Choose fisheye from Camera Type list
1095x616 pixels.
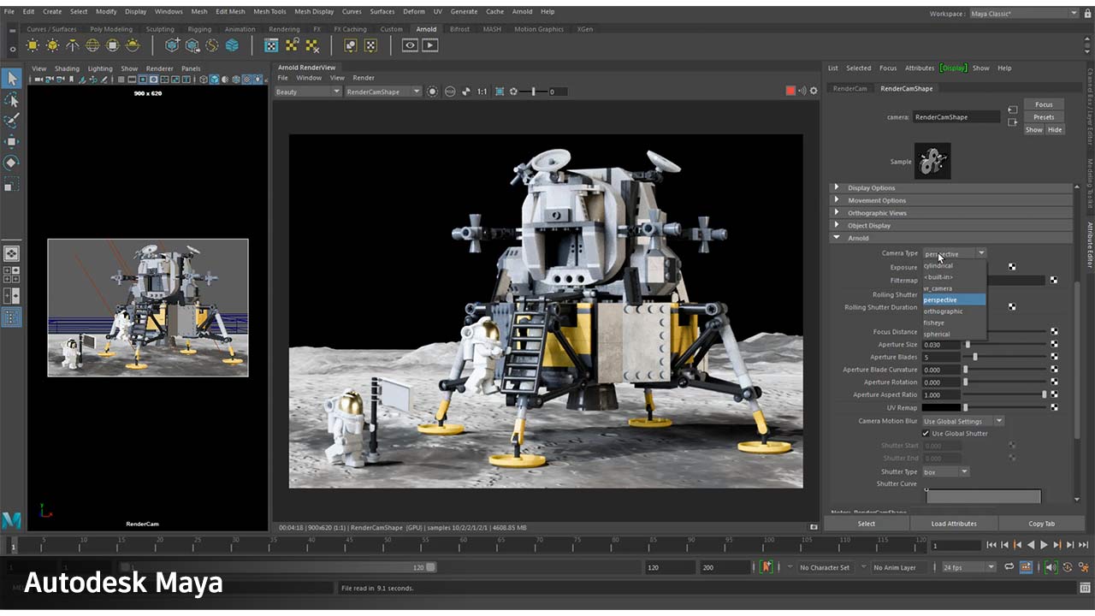[934, 323]
